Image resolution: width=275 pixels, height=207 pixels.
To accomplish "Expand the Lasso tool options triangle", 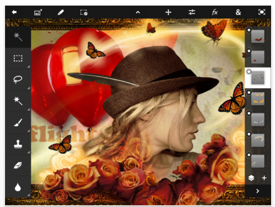I will 28,88.
